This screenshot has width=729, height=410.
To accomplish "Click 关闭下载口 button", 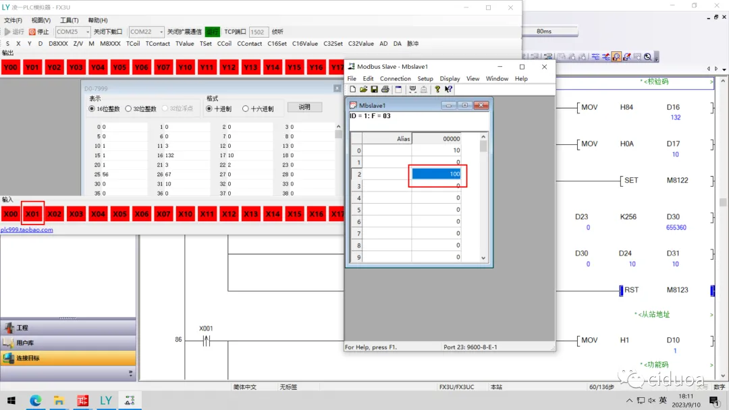I will click(x=108, y=32).
